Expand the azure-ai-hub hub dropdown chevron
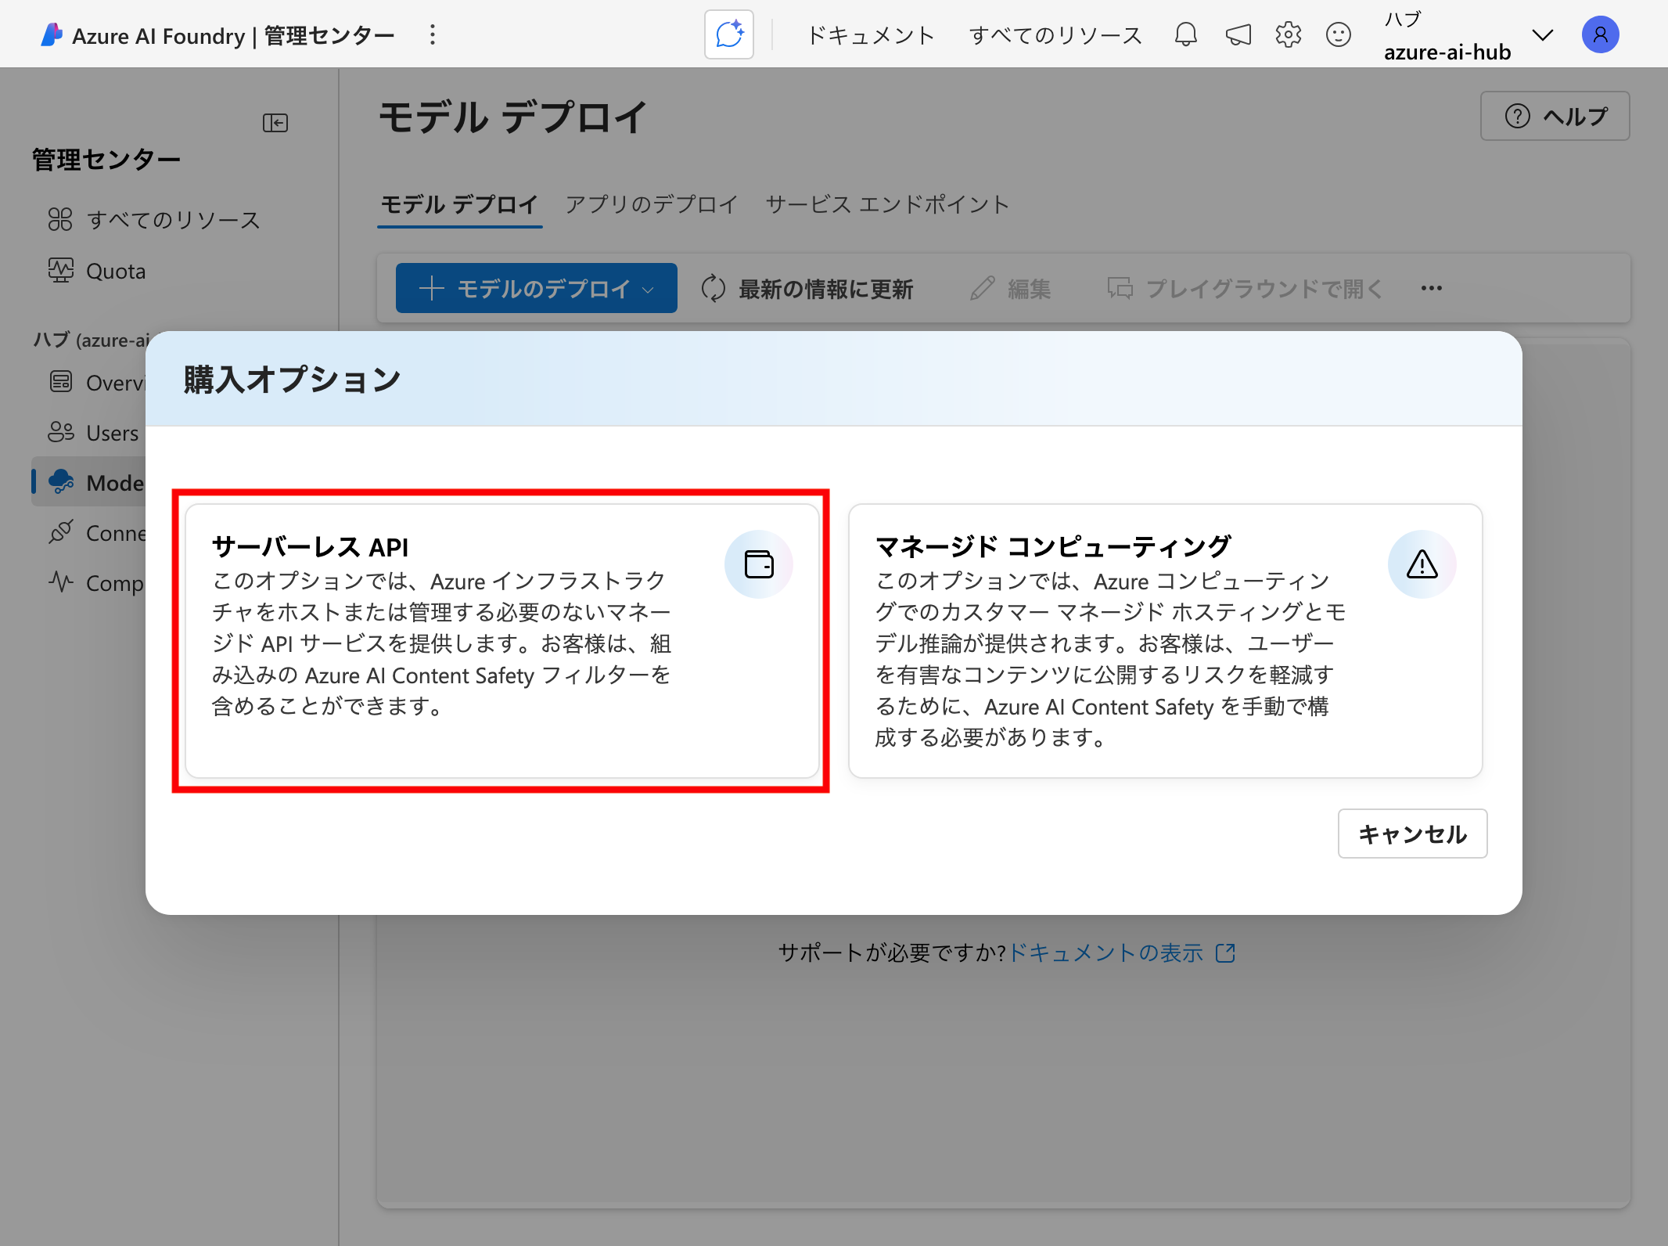This screenshot has width=1668, height=1246. coord(1542,35)
